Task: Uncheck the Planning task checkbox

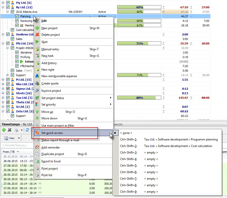Action: (17, 16)
